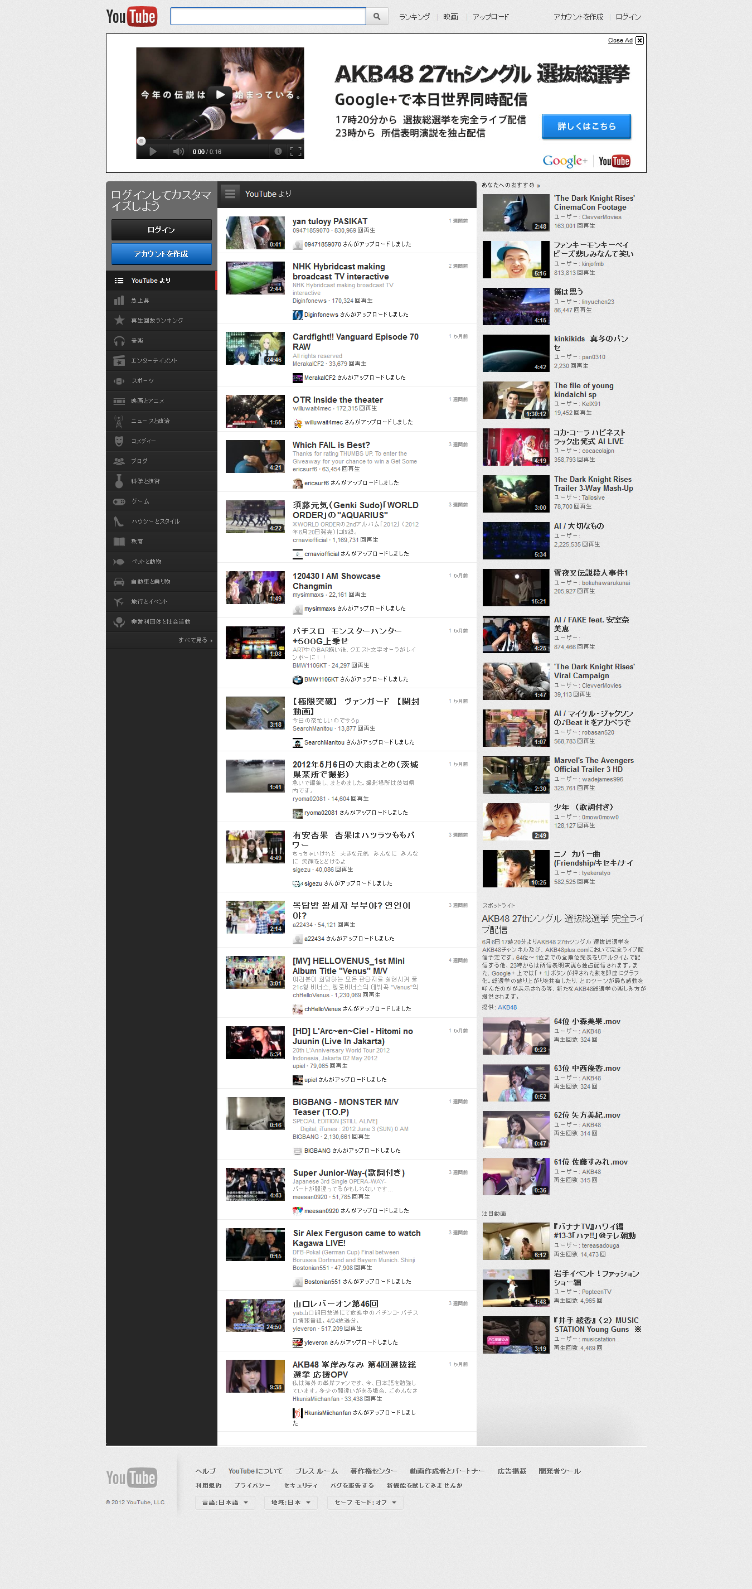Viewport: 752px width, 1589px height.
Task: Click the search input field
Action: [x=268, y=17]
